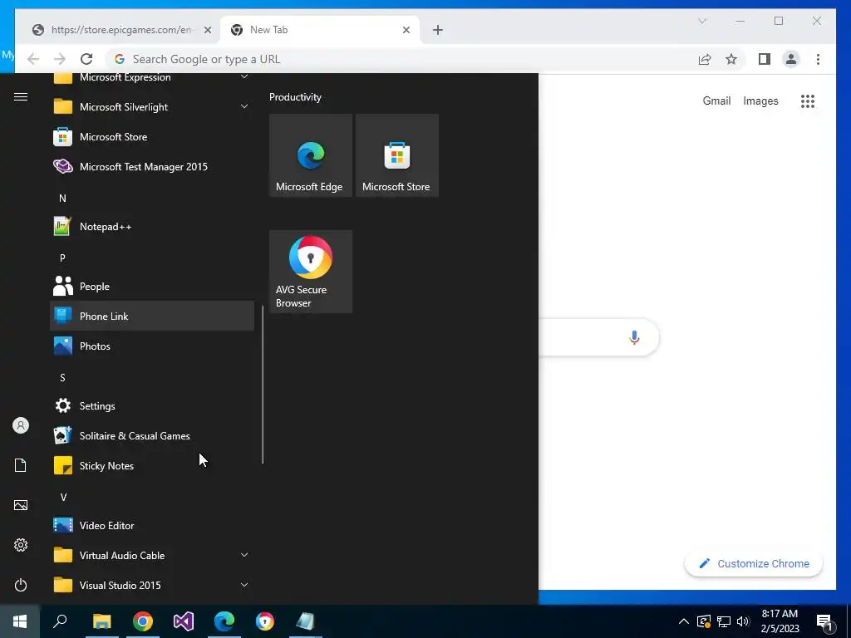The width and height of the screenshot is (851, 638).
Task: Open the People app
Action: tap(152, 286)
